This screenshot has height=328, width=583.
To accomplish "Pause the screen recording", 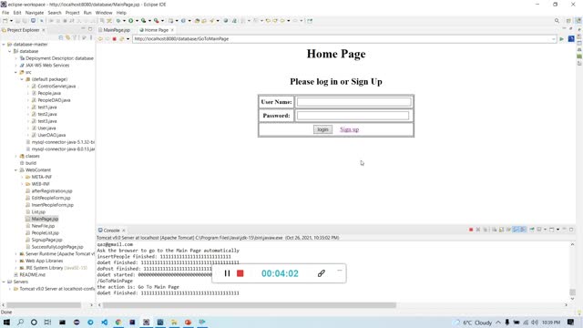I will tap(227, 273).
